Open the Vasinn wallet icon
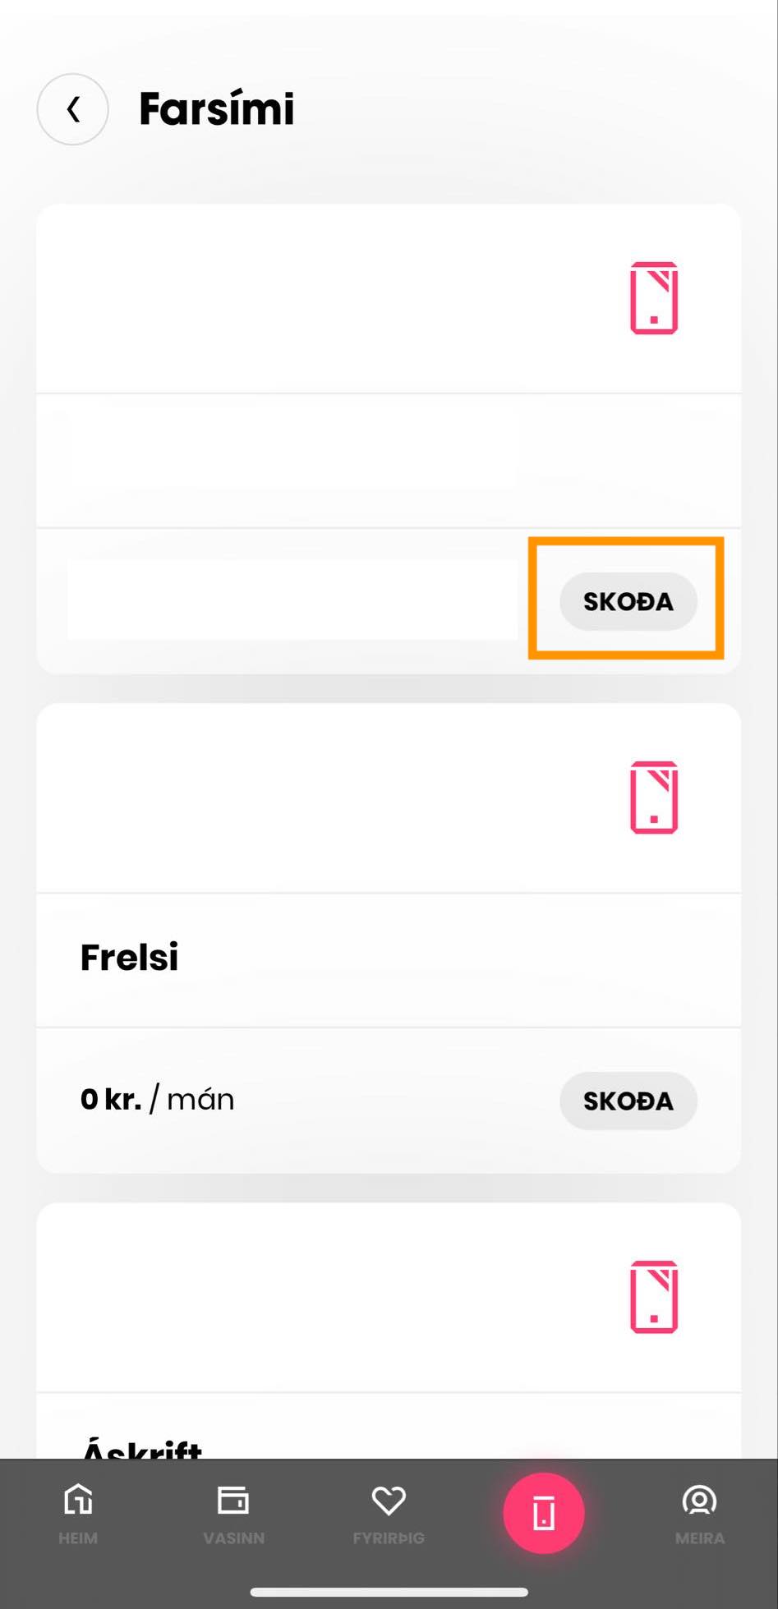This screenshot has width=778, height=1609. pyautogui.click(x=233, y=1500)
